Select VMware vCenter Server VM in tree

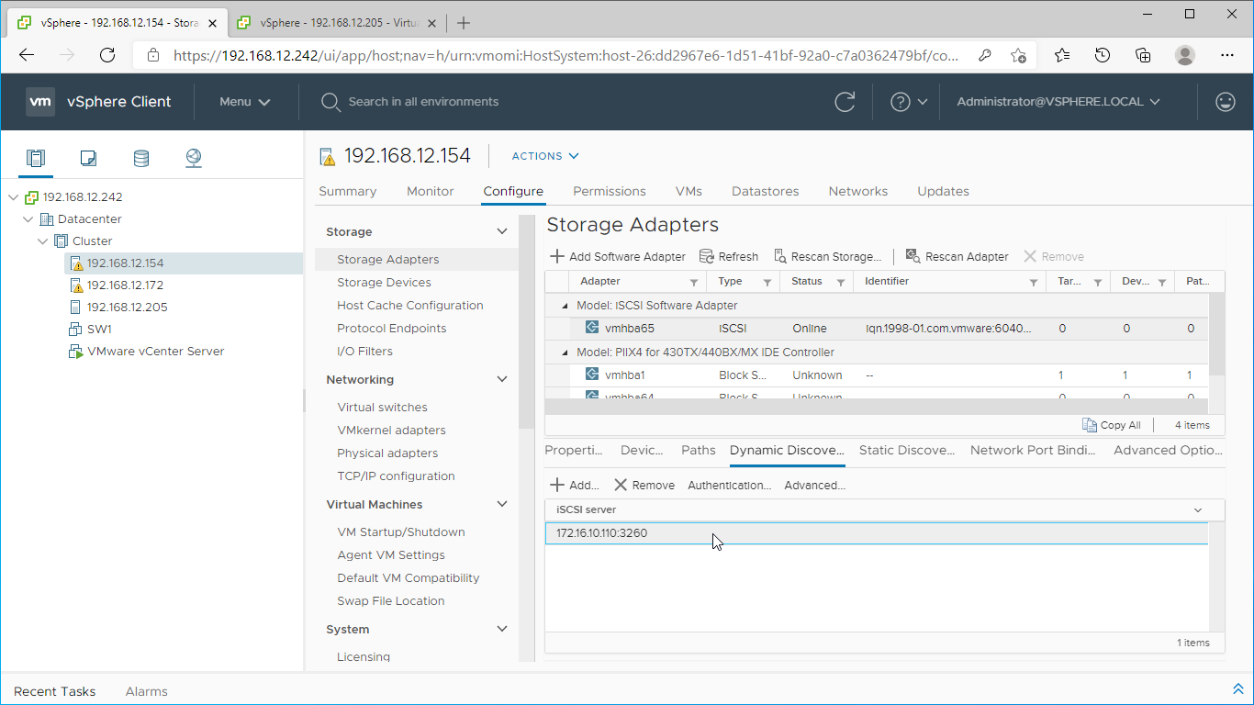click(x=155, y=352)
